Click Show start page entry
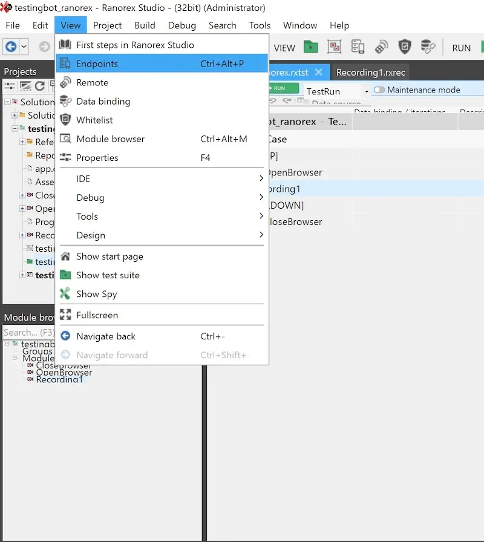 [x=162, y=256]
